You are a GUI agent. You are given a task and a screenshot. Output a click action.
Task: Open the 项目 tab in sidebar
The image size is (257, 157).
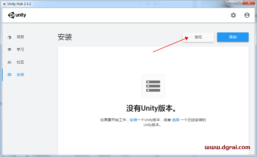(20, 37)
